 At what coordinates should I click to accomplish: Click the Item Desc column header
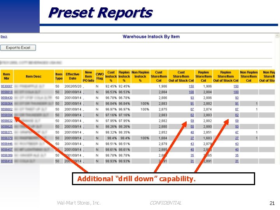tap(34, 77)
